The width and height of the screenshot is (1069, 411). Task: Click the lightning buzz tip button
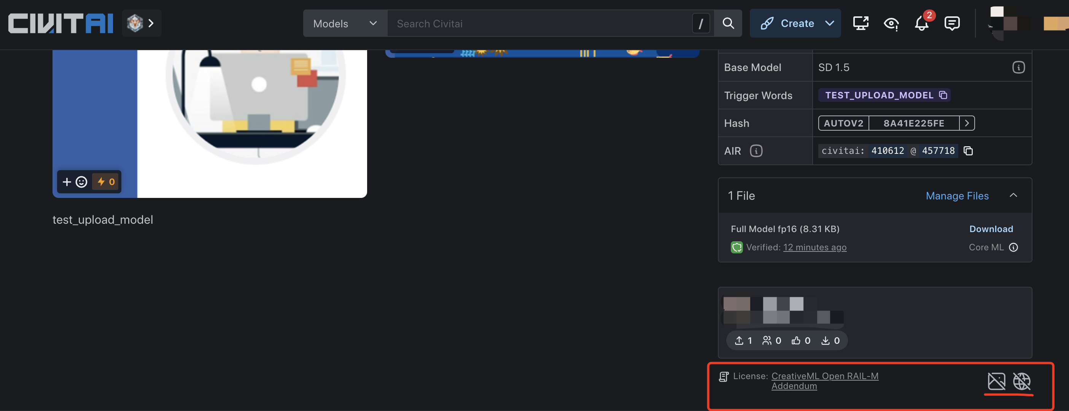[106, 182]
